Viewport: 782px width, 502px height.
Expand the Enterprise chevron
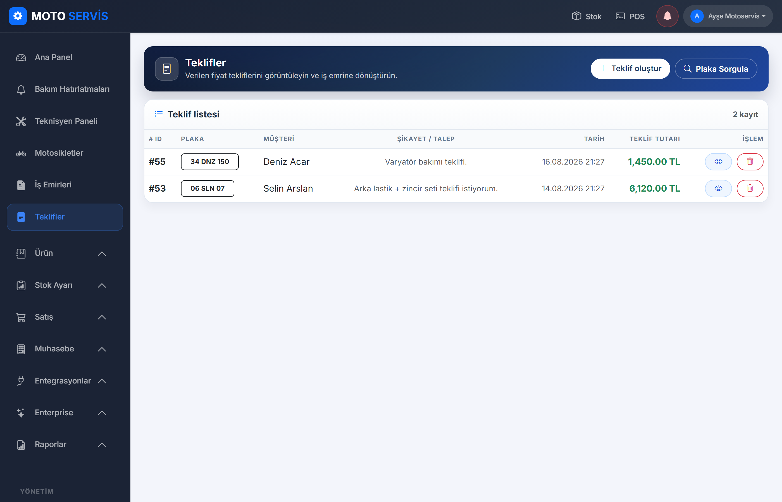point(102,413)
